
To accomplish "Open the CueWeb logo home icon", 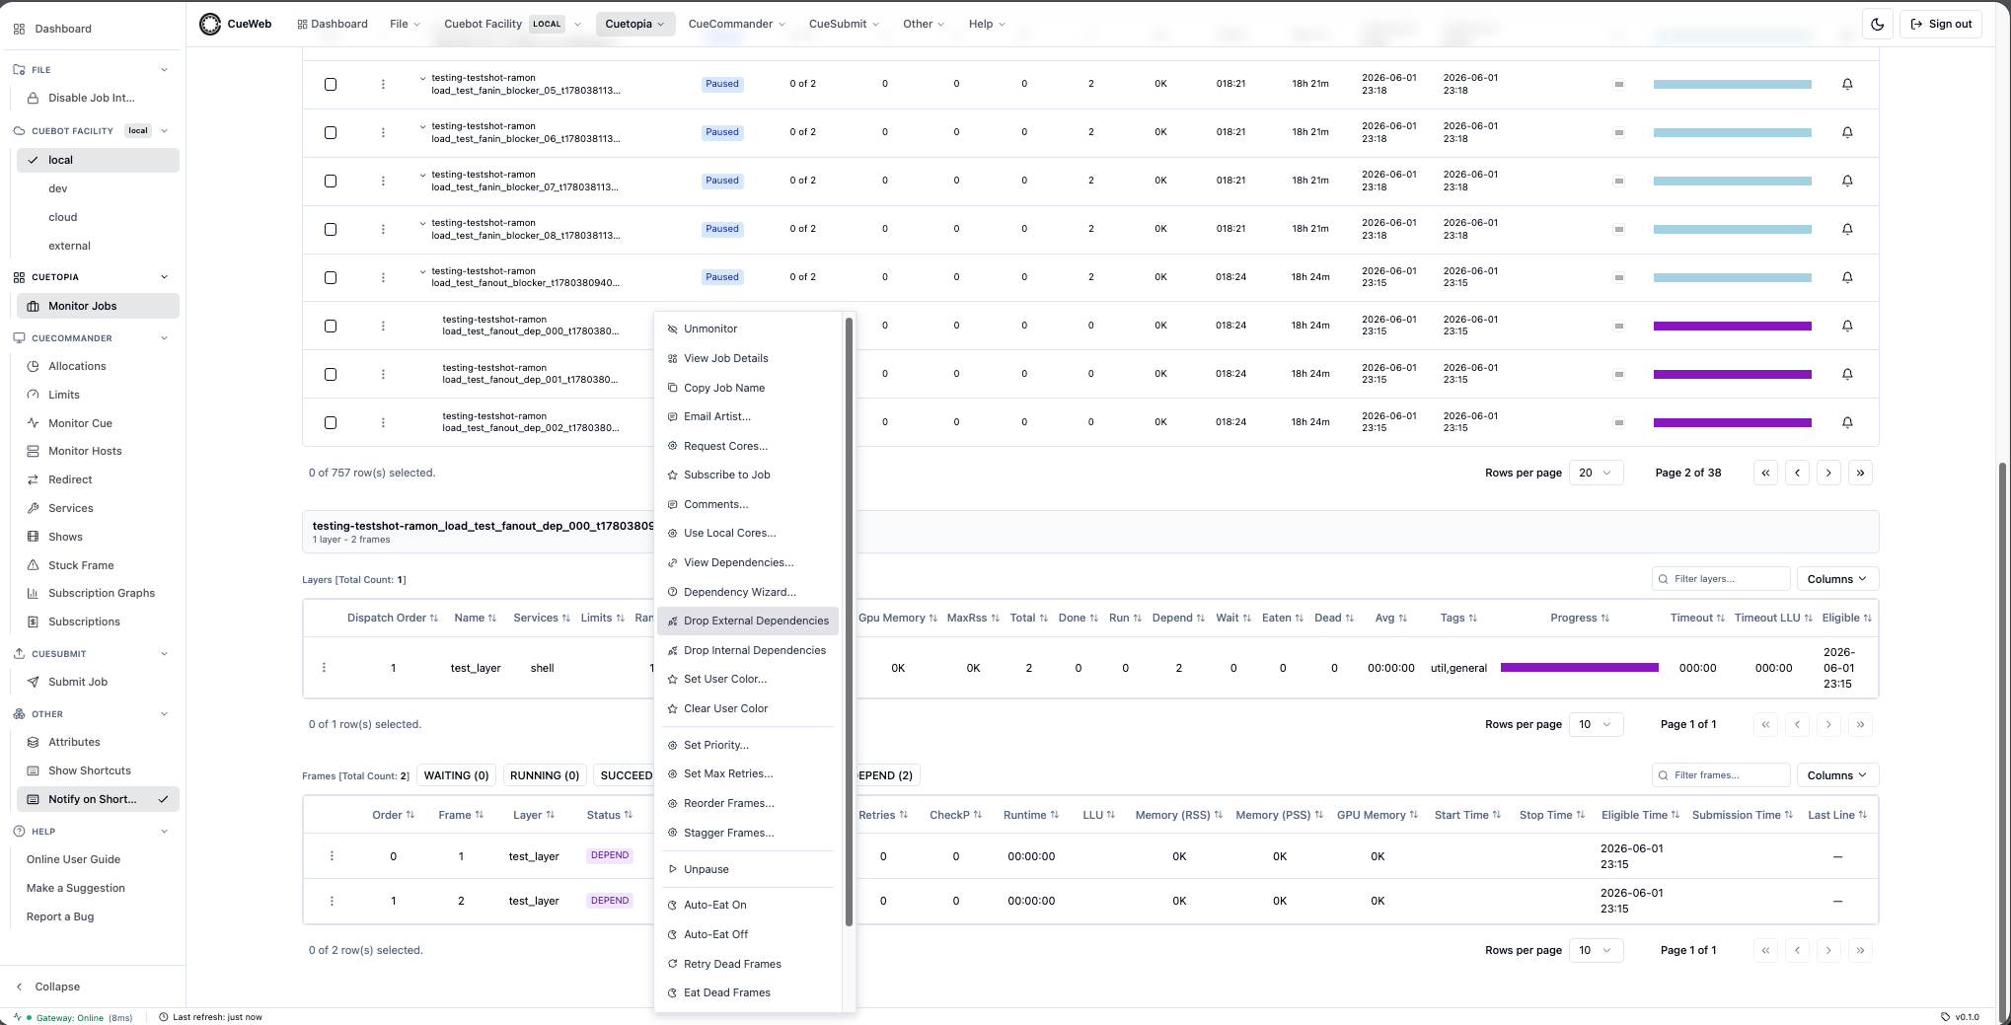I will click(x=209, y=24).
